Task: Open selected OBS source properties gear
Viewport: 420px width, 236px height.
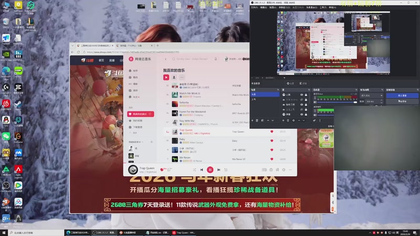Action: point(293,121)
